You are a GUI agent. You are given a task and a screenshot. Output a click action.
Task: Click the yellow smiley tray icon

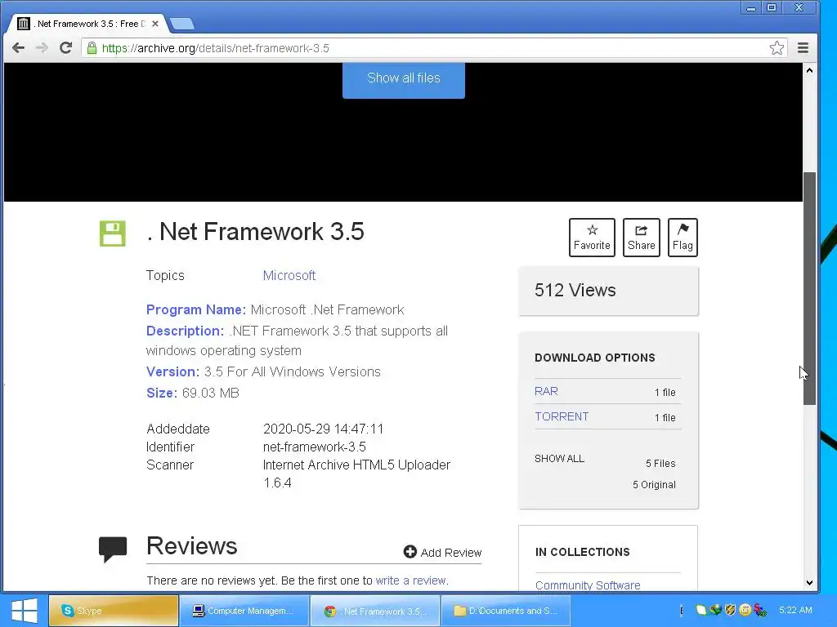745,609
